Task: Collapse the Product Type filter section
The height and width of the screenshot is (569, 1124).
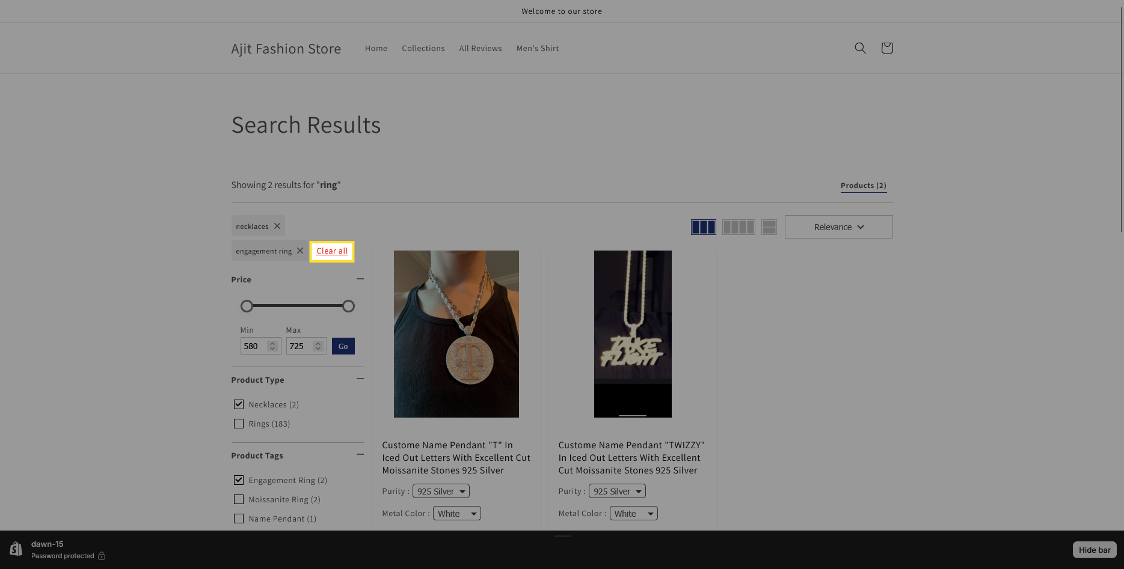Action: (360, 379)
